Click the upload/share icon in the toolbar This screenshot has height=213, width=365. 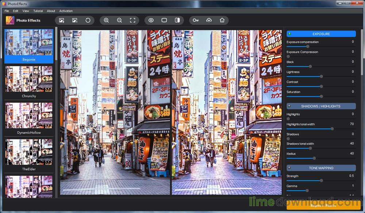coord(209,20)
